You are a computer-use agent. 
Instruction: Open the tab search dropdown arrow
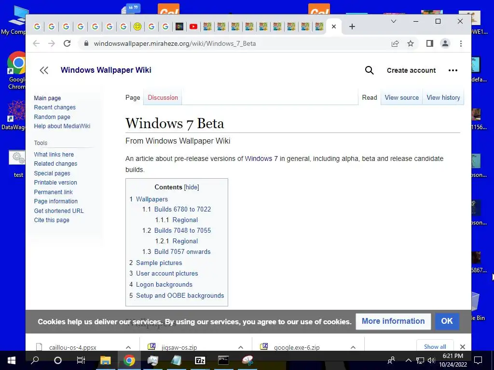394,21
